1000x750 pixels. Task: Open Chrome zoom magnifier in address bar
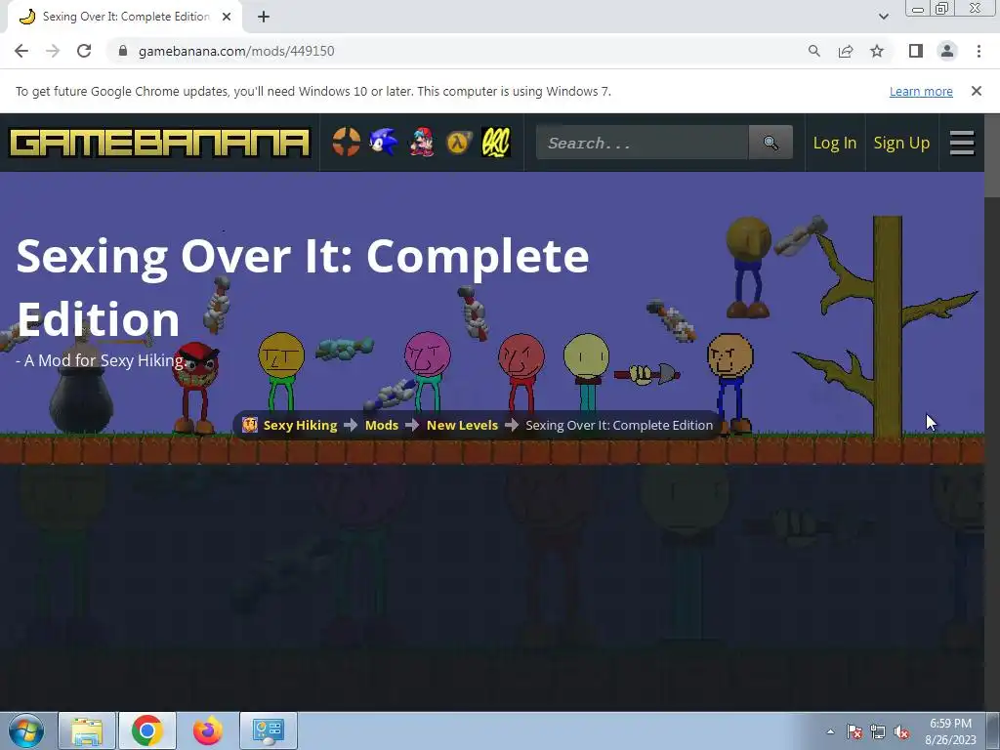(813, 51)
